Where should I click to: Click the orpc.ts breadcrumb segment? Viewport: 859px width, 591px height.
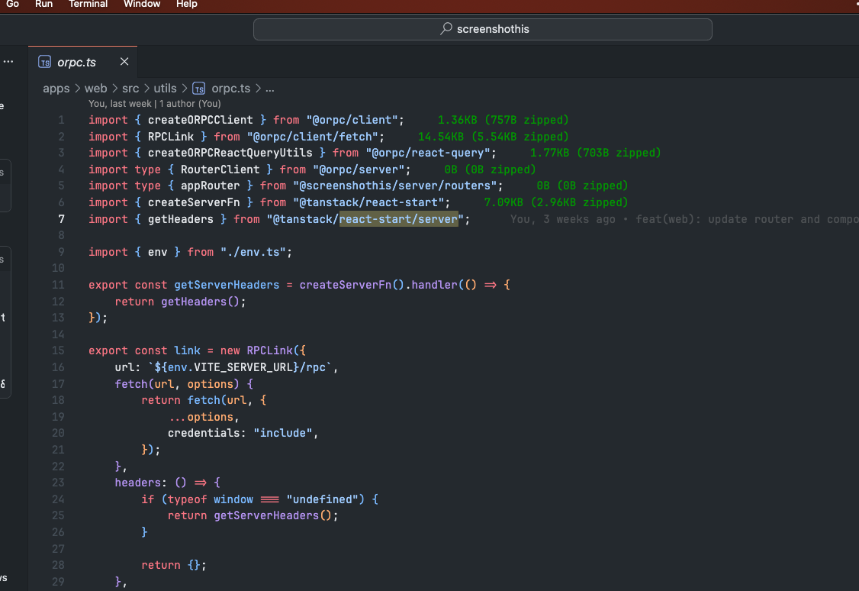click(230, 89)
